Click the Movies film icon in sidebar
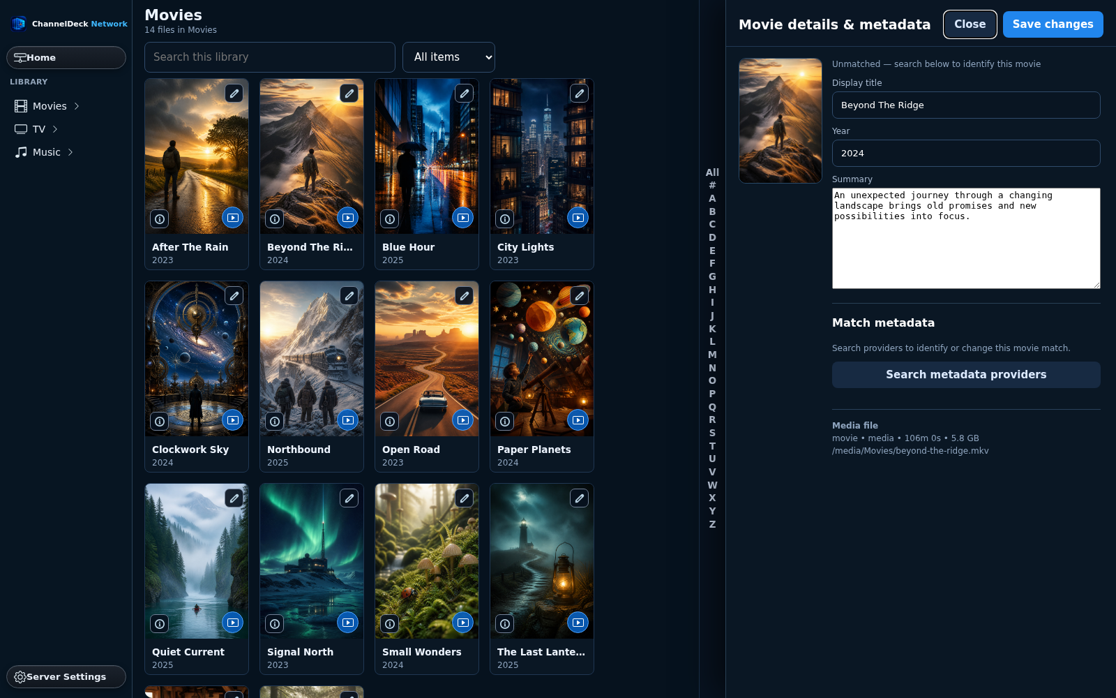This screenshot has width=1116, height=698. (x=21, y=106)
